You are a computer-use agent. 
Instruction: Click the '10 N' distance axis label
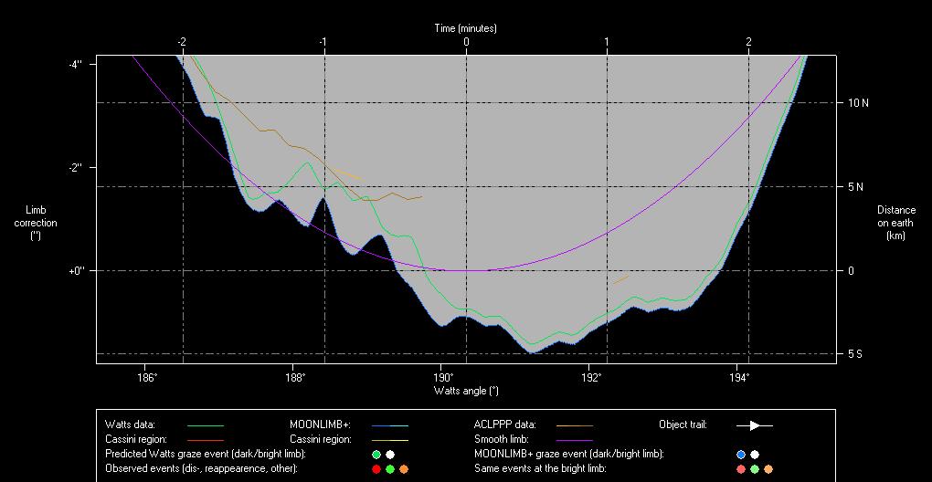pyautogui.click(x=858, y=103)
